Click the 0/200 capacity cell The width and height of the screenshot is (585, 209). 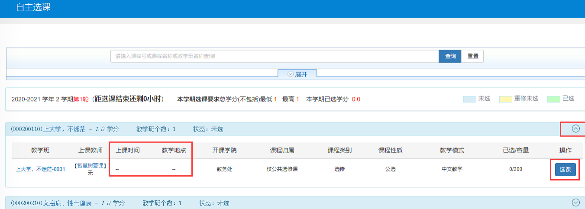click(x=515, y=169)
